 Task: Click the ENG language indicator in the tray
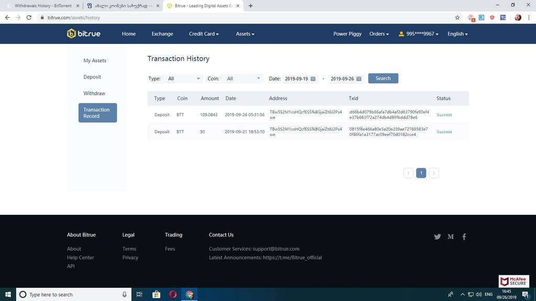click(488, 294)
